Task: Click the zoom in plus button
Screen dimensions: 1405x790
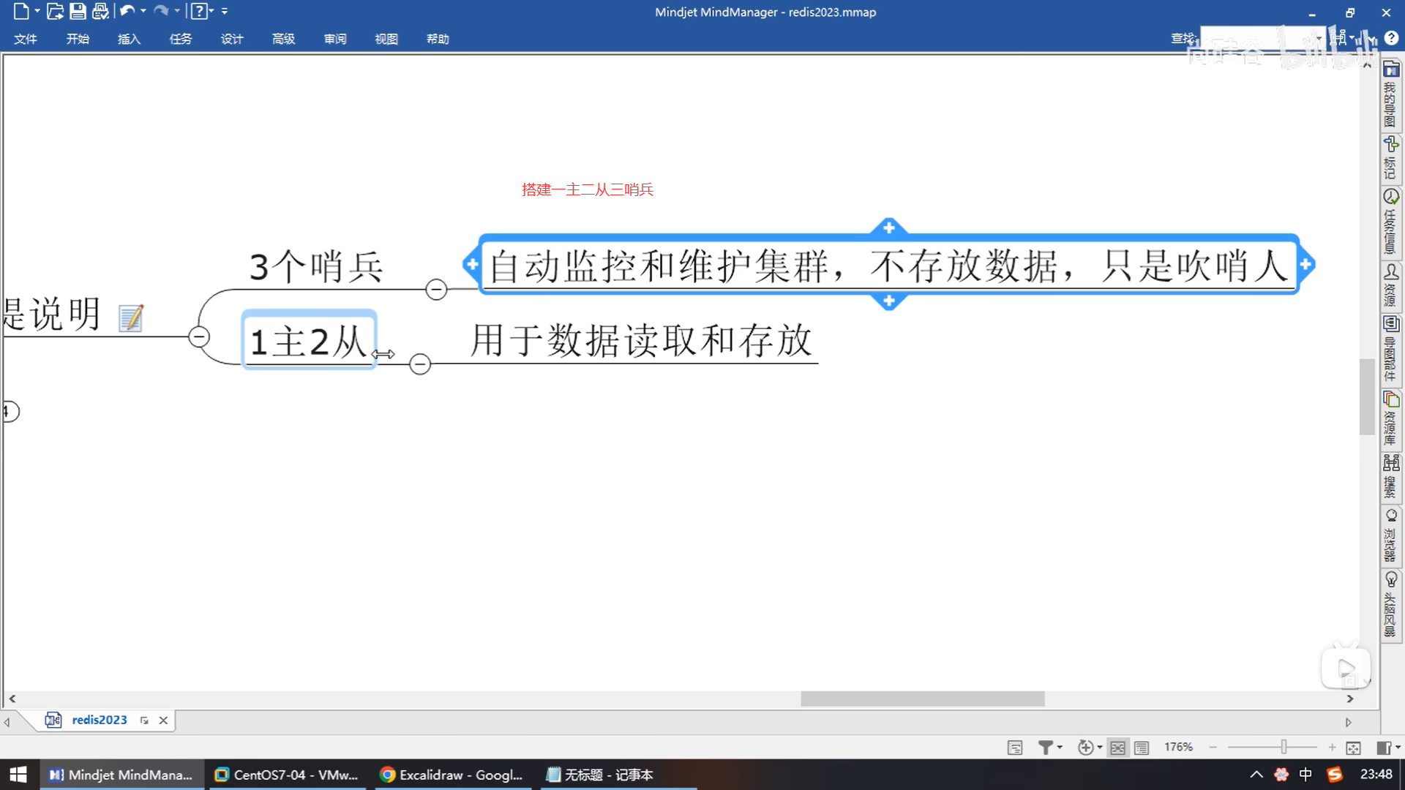Action: point(1332,747)
